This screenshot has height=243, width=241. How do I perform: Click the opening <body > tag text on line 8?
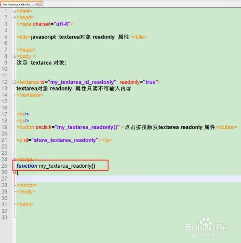point(26,56)
